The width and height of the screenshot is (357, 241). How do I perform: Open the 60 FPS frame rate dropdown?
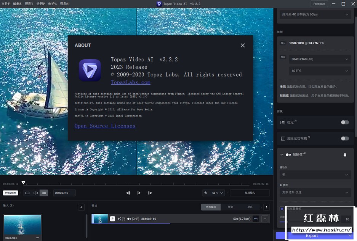(320, 71)
